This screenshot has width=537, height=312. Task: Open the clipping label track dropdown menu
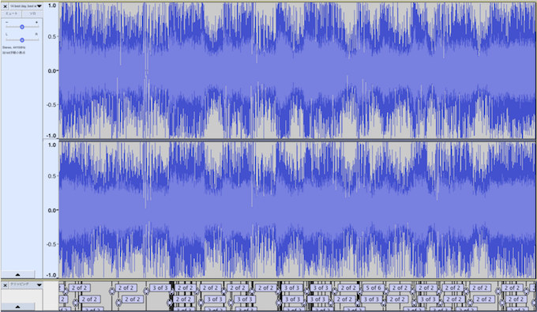(x=26, y=285)
